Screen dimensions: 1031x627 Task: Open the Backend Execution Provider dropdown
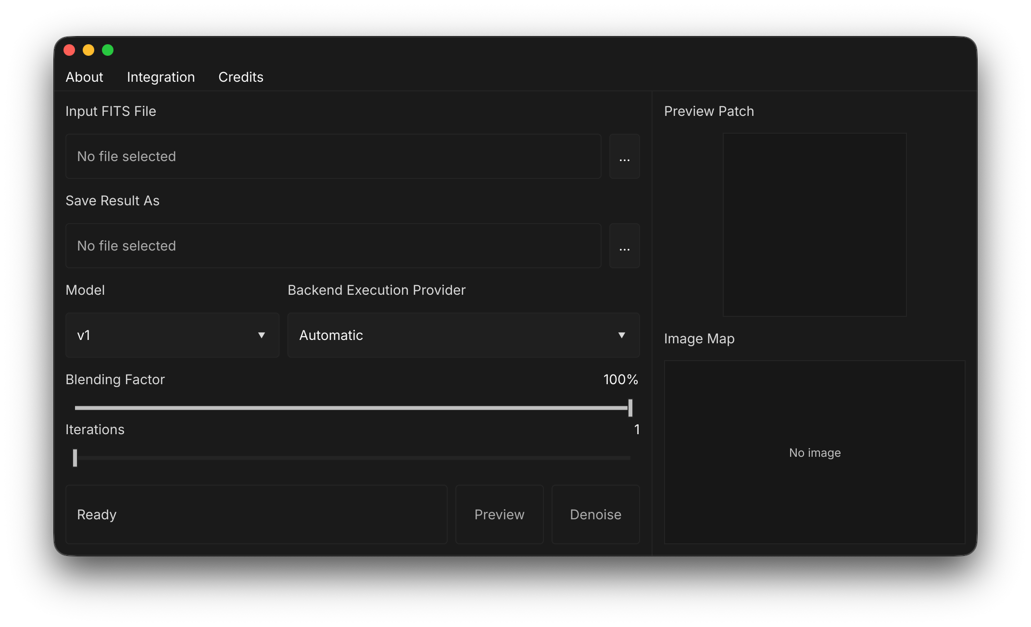coord(464,335)
